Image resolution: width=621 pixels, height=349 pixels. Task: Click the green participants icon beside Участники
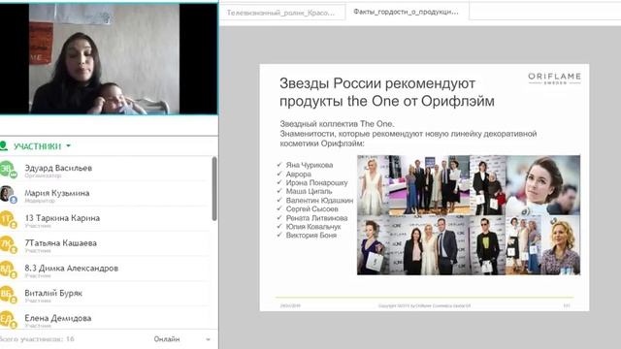[4, 146]
